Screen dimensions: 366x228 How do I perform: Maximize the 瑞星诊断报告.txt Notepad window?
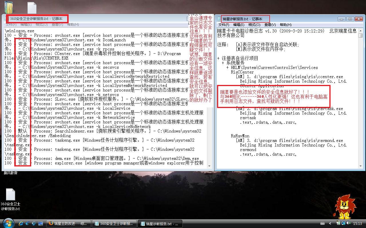coord(350,19)
